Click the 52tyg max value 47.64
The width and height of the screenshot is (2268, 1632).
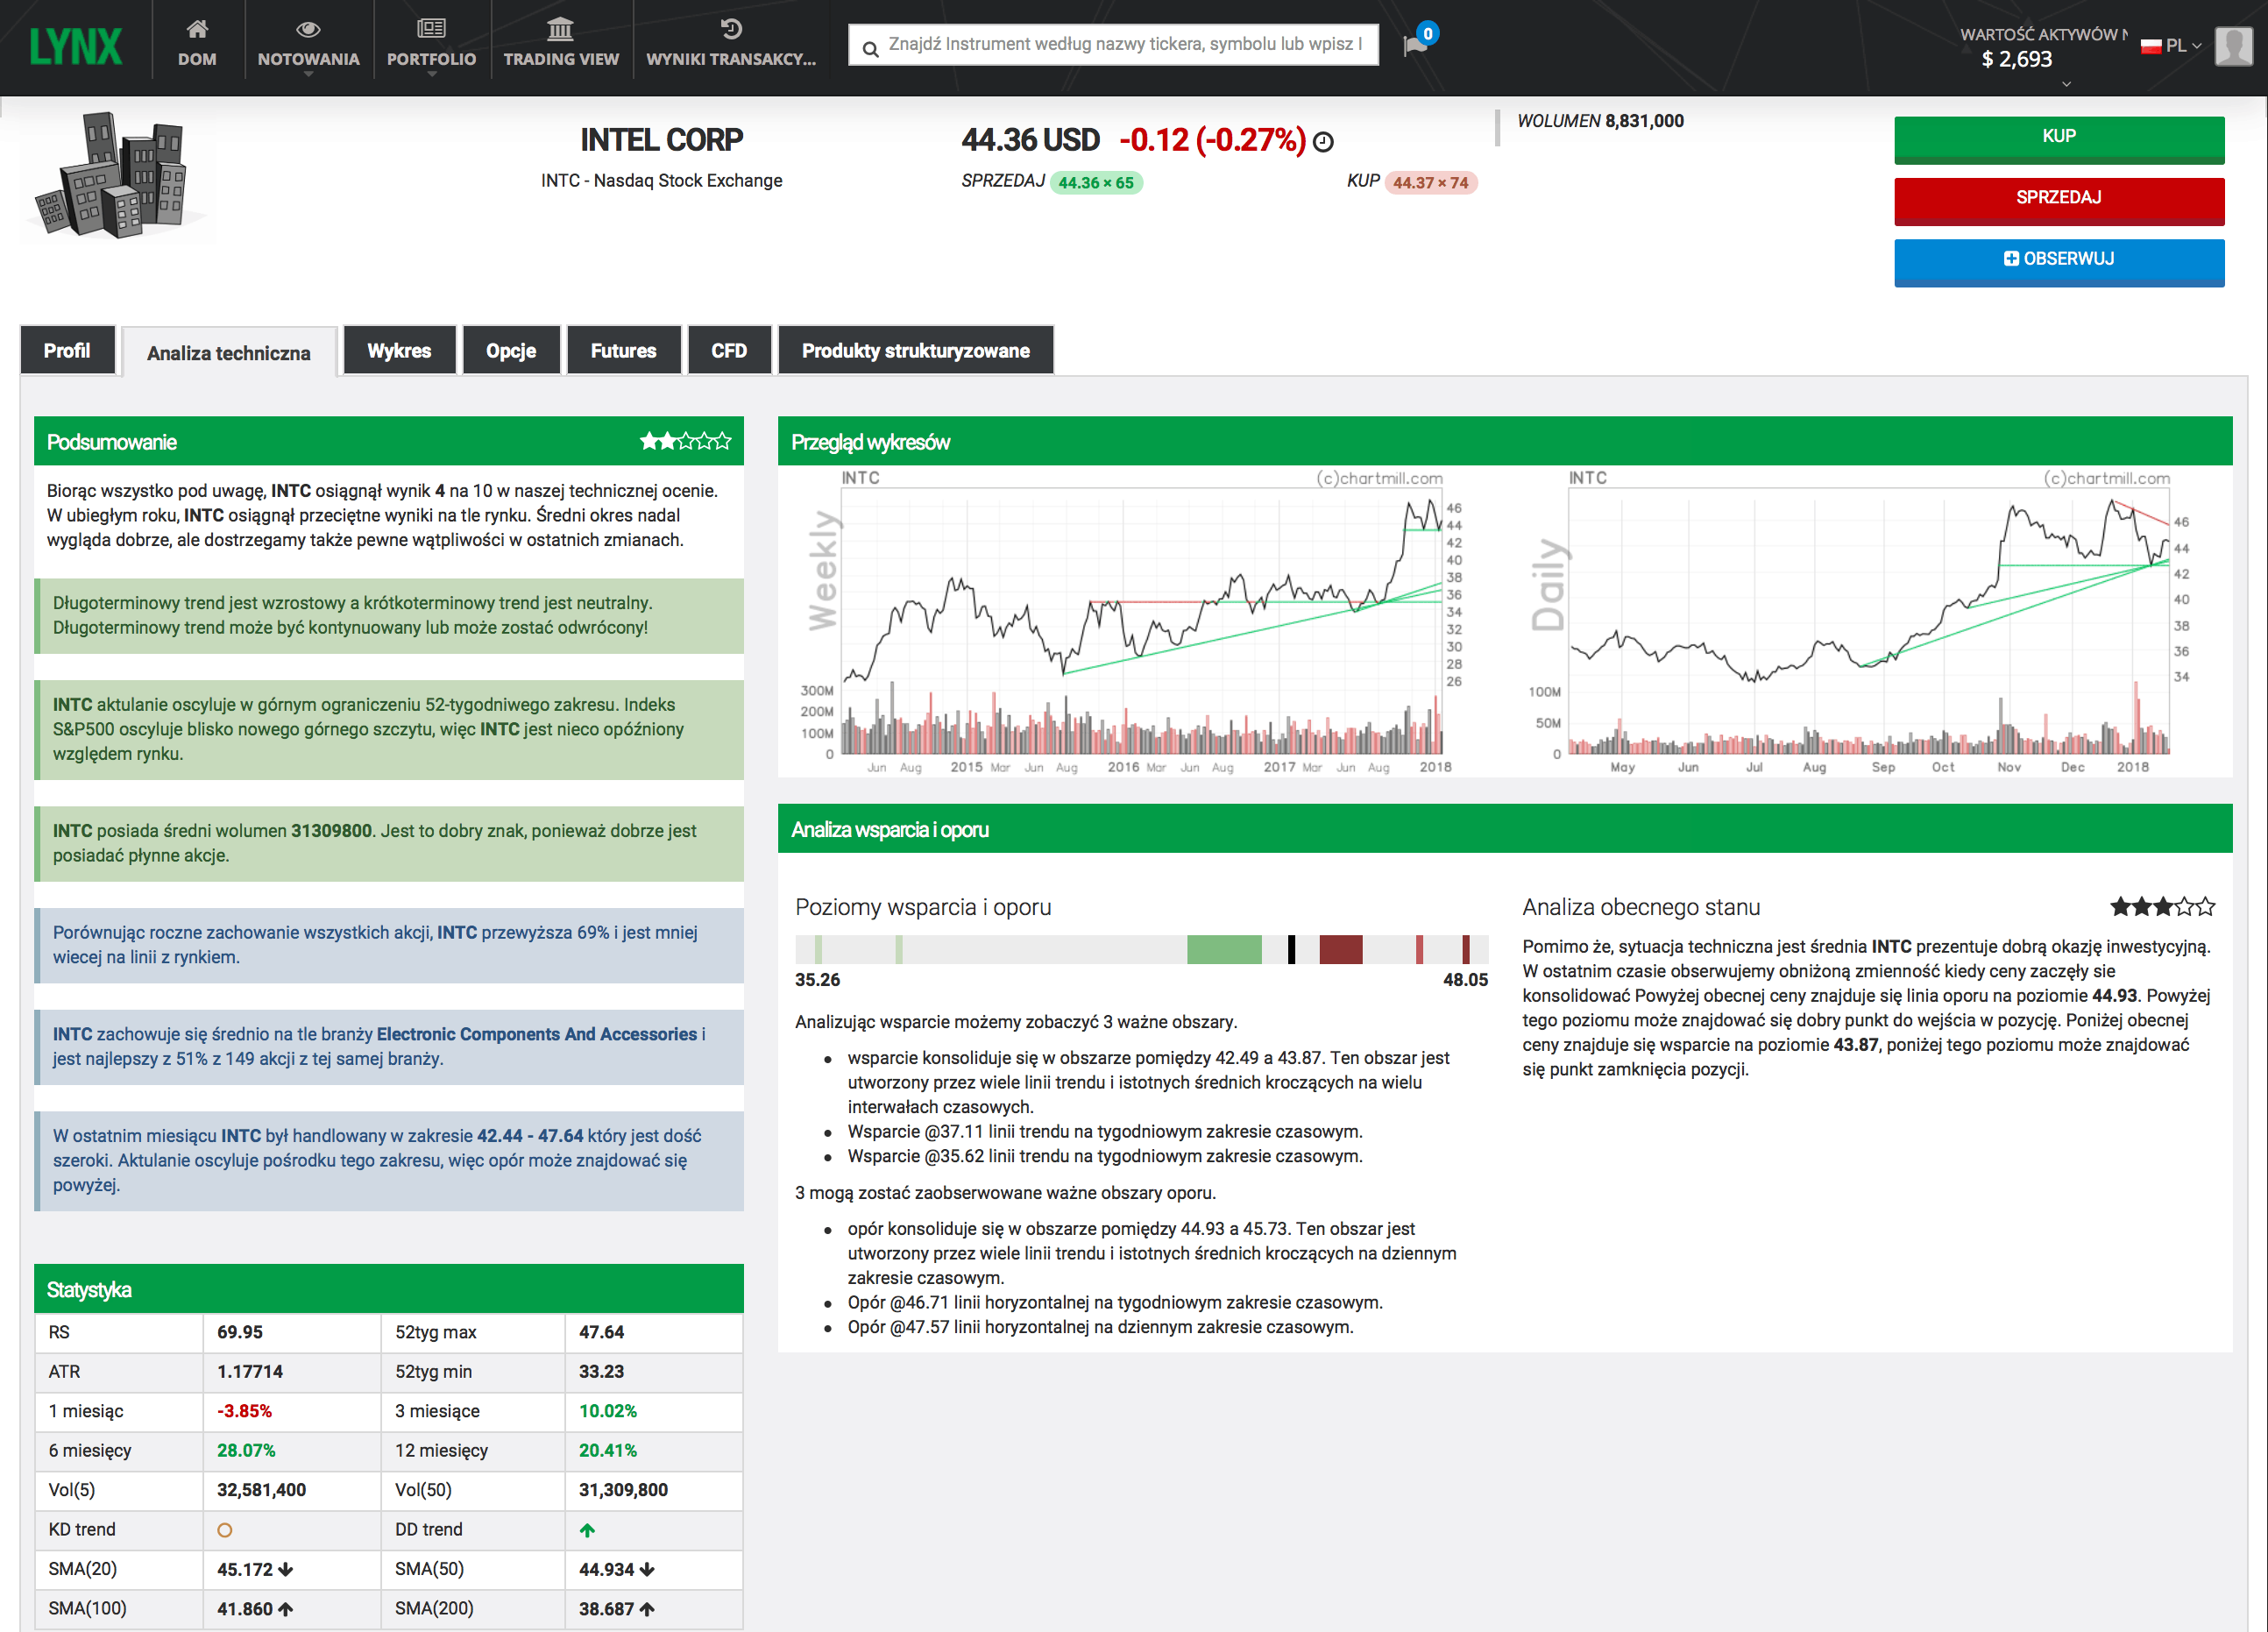(601, 1333)
